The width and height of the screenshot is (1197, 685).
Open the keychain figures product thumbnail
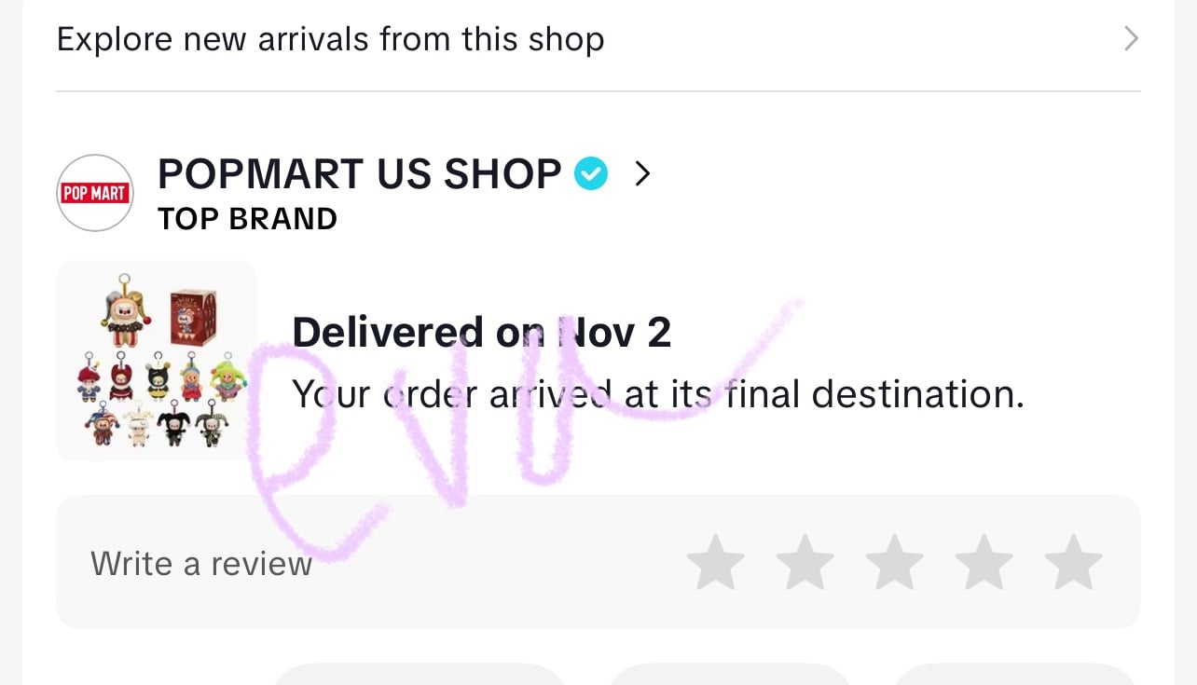[x=157, y=361]
